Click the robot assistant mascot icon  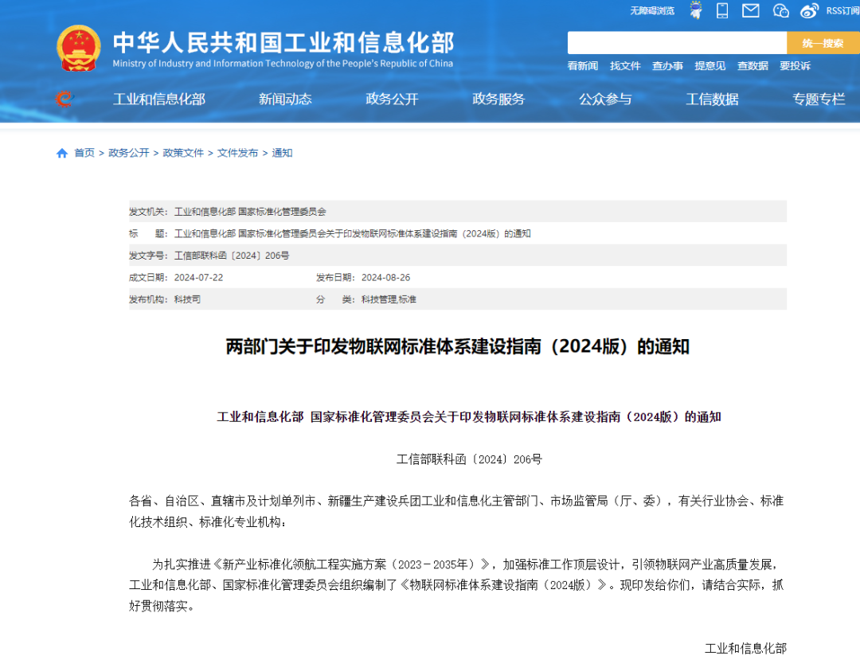[x=696, y=10]
